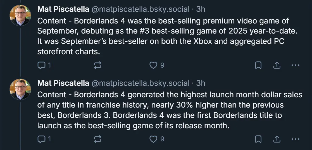This screenshot has width=312, height=150.
Task: Open more options on the second post
Action: click(x=295, y=139)
